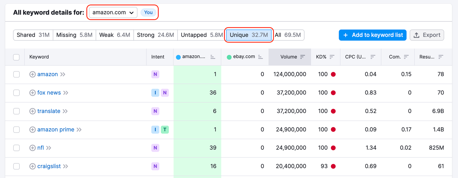Viewport: 458px width, 178px height.
Task: Open the amazon.com domain dropdown
Action: (x=113, y=13)
